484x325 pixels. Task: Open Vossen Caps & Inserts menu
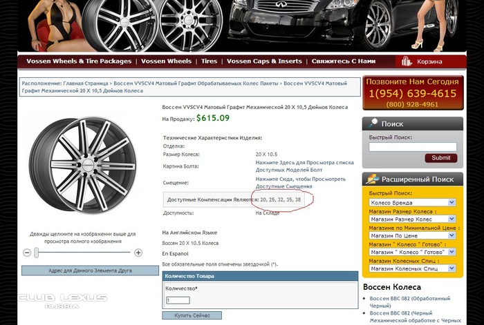click(264, 61)
